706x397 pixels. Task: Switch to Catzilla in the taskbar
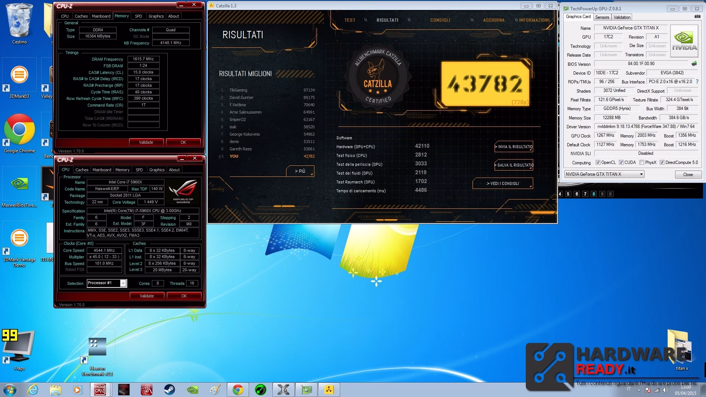click(329, 390)
